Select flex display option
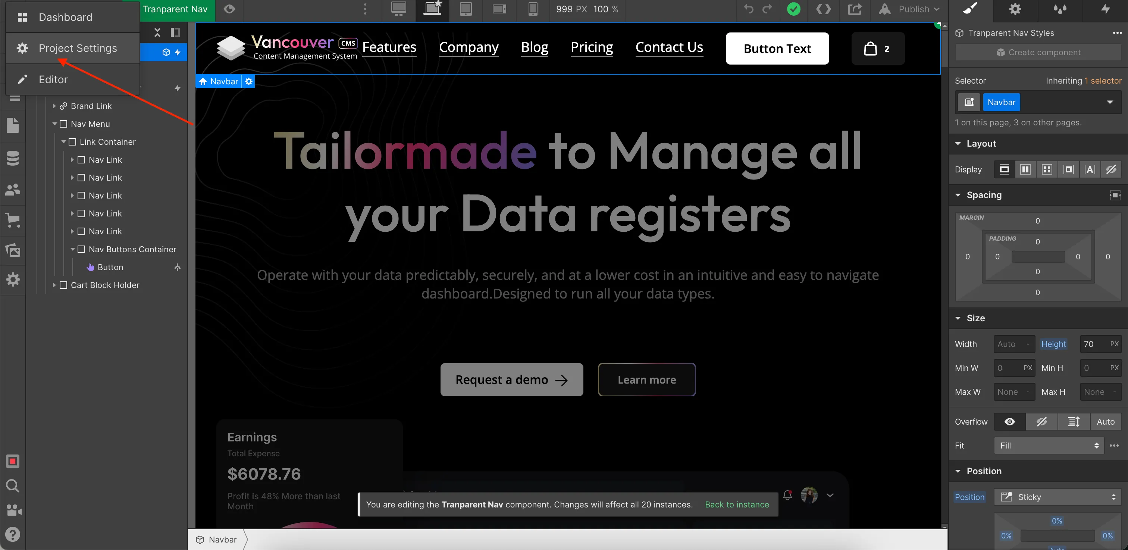Screen dimensions: 1128x550 (1025, 169)
